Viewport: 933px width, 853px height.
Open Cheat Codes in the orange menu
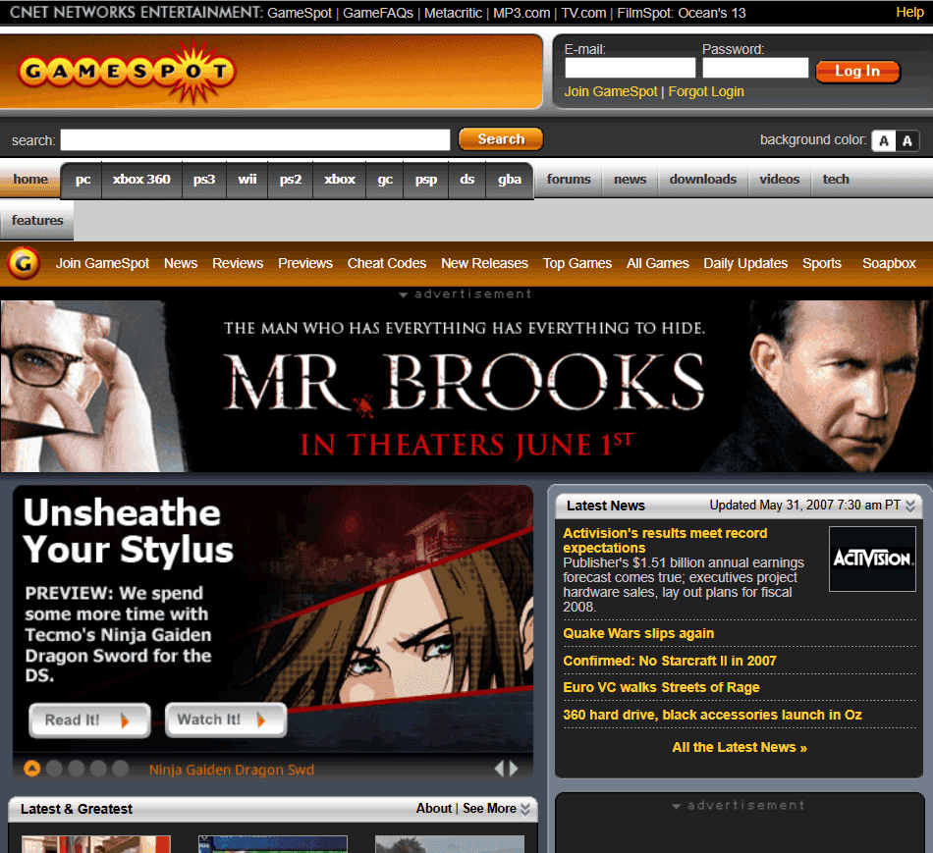(x=386, y=263)
